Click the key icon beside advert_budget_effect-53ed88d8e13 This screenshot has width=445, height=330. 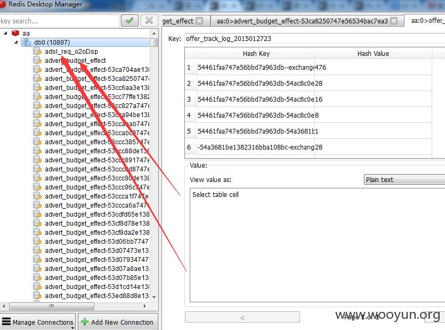coord(37,296)
